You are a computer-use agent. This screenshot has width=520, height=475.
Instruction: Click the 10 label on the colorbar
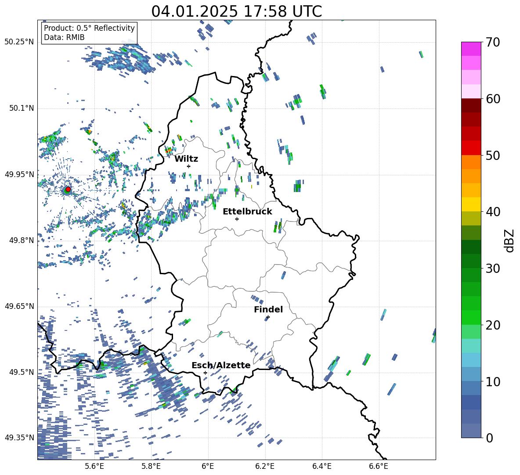click(493, 381)
